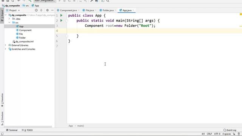The width and height of the screenshot is (242, 136).
Task: Collapse the src folder
Action: point(9,23)
